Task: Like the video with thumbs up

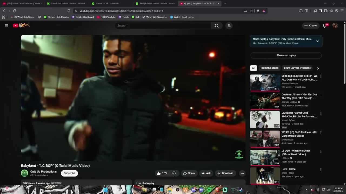Action: [x=162, y=173]
